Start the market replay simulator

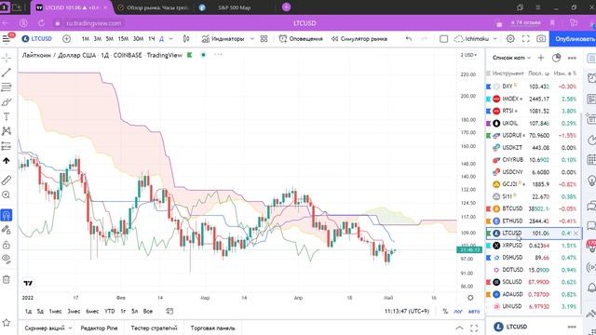[359, 39]
